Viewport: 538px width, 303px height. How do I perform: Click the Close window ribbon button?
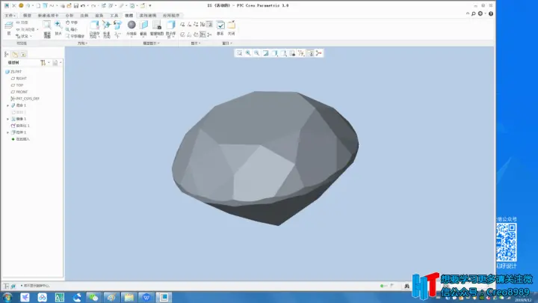[232, 28]
